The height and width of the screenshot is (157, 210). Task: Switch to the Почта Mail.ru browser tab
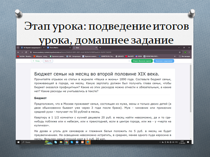[x=59, y=48]
